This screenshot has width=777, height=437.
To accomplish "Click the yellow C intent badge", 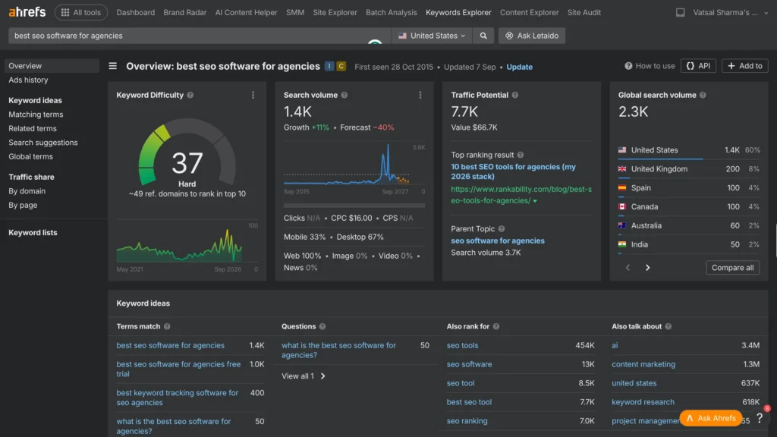I will pos(341,66).
